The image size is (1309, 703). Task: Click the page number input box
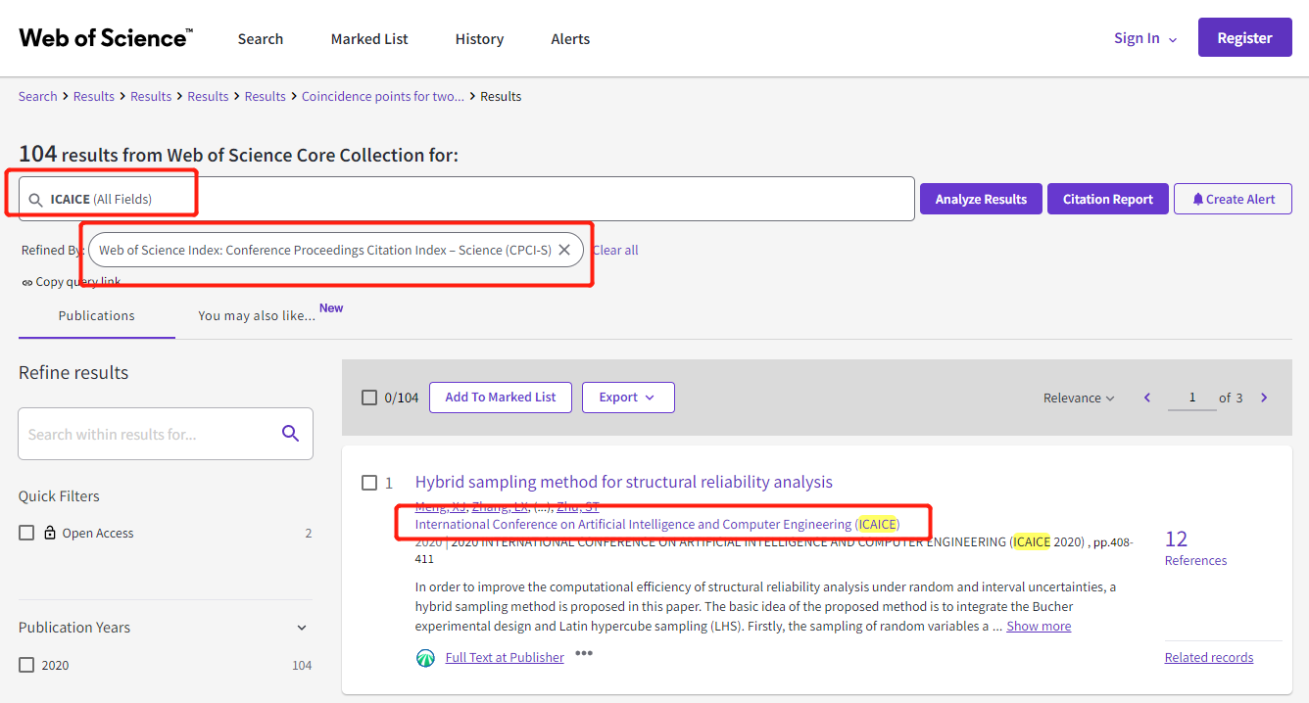click(x=1192, y=398)
